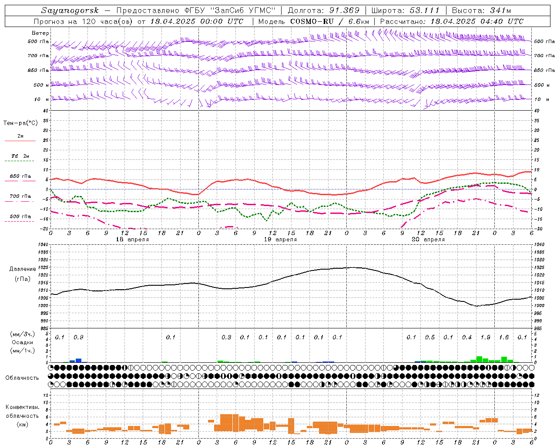Image resolution: width=557 pixels, height=446 pixels.
Task: Click the right-side '700 гПа' wind level label
Action: 544,56
